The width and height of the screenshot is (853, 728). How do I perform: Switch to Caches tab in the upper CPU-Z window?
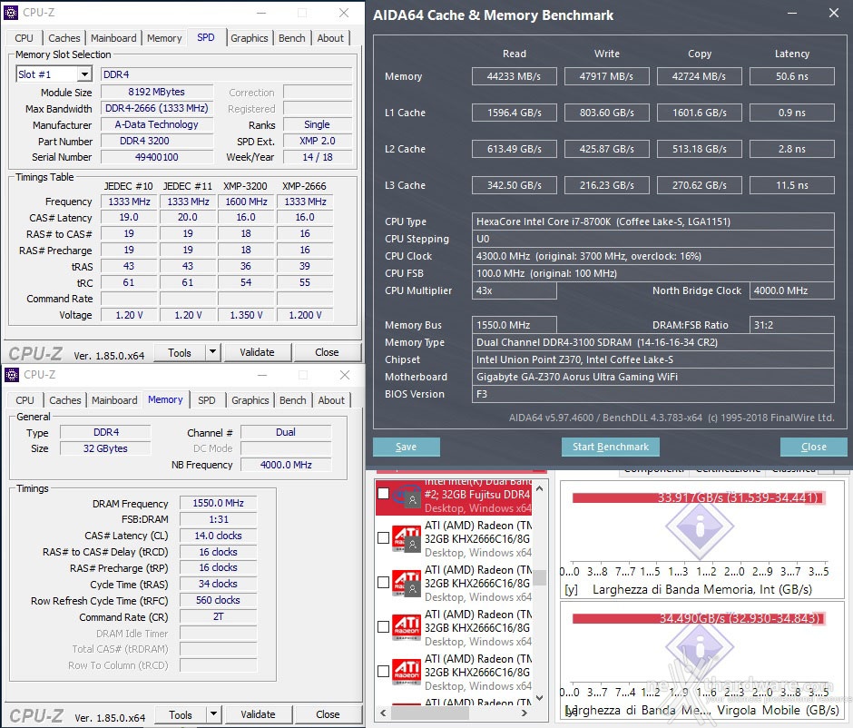[64, 38]
